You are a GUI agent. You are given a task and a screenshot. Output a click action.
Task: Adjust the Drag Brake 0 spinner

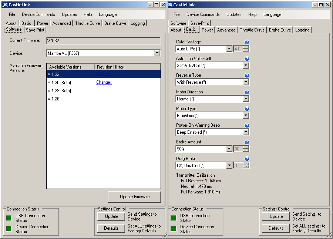pyautogui.click(x=246, y=165)
